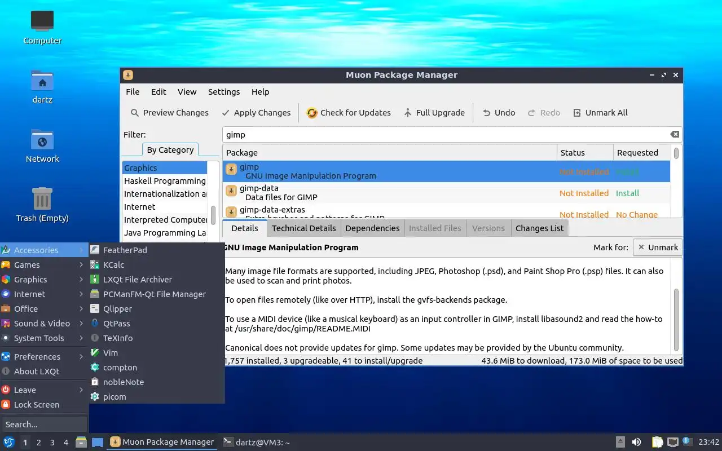Clear the gimp search field
This screenshot has height=451, width=722.
click(x=674, y=134)
